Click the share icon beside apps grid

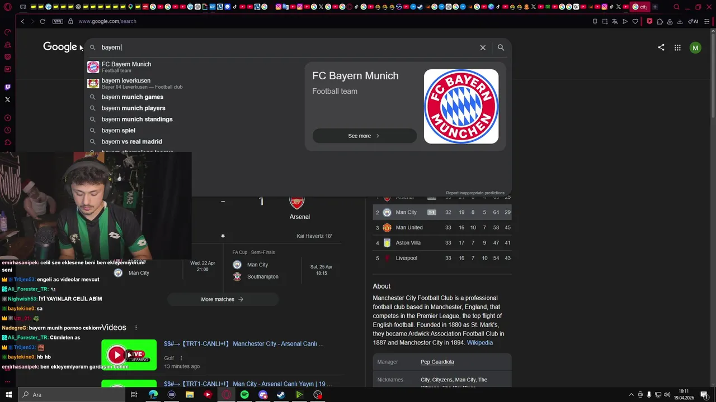click(661, 47)
